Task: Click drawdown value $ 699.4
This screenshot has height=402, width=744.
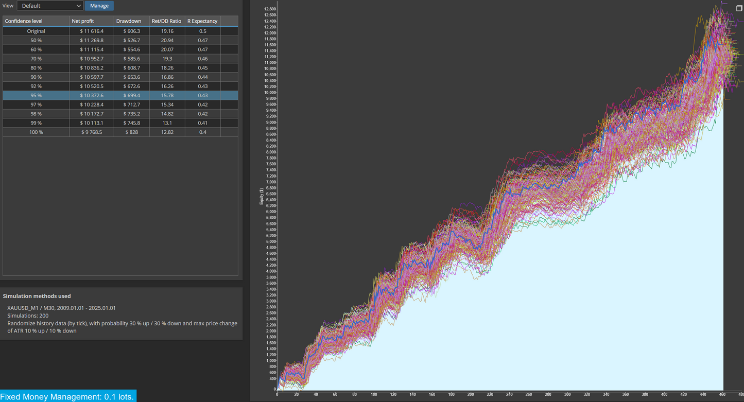Action: 132,96
